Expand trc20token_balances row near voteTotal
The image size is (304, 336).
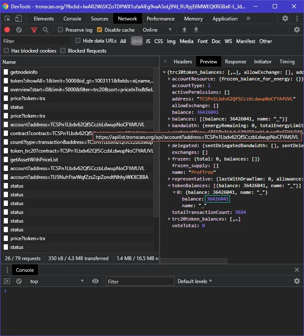[169, 219]
